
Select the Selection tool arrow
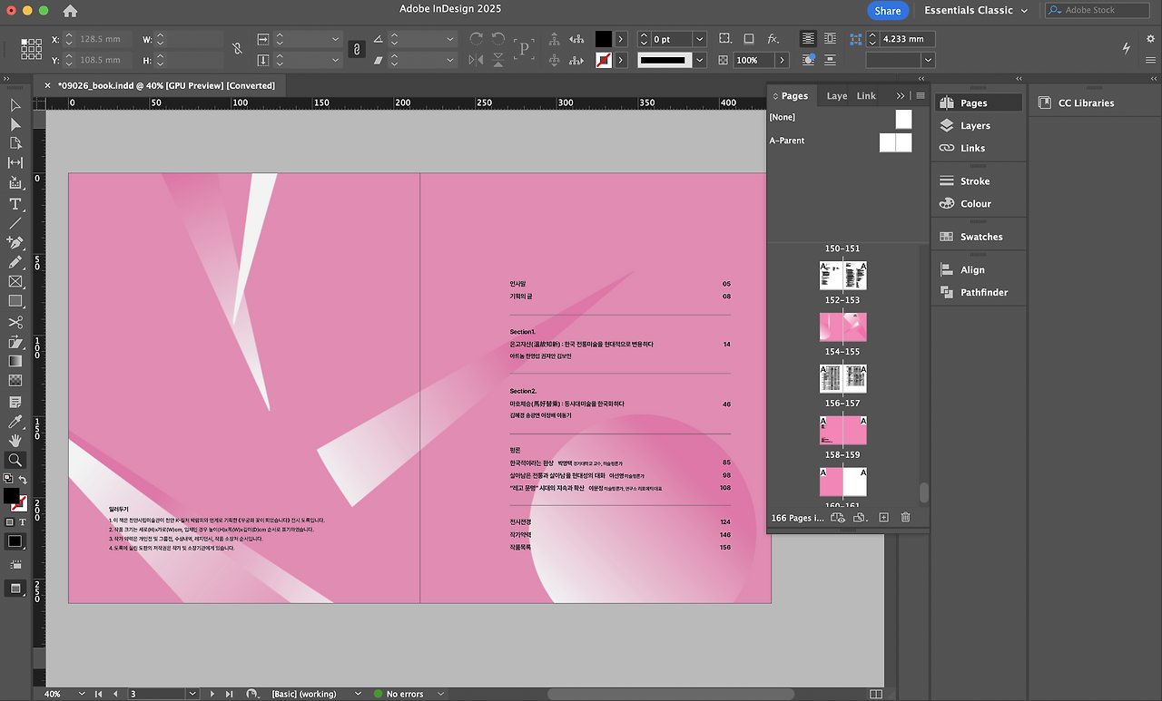[x=15, y=105]
